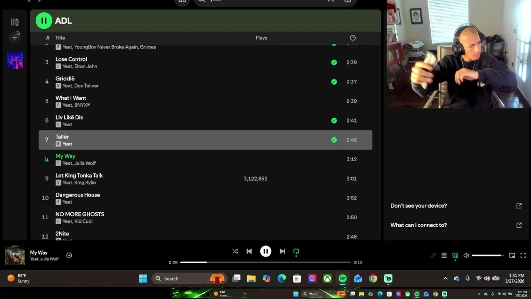Click Spotify icon in taskbar

(343, 279)
